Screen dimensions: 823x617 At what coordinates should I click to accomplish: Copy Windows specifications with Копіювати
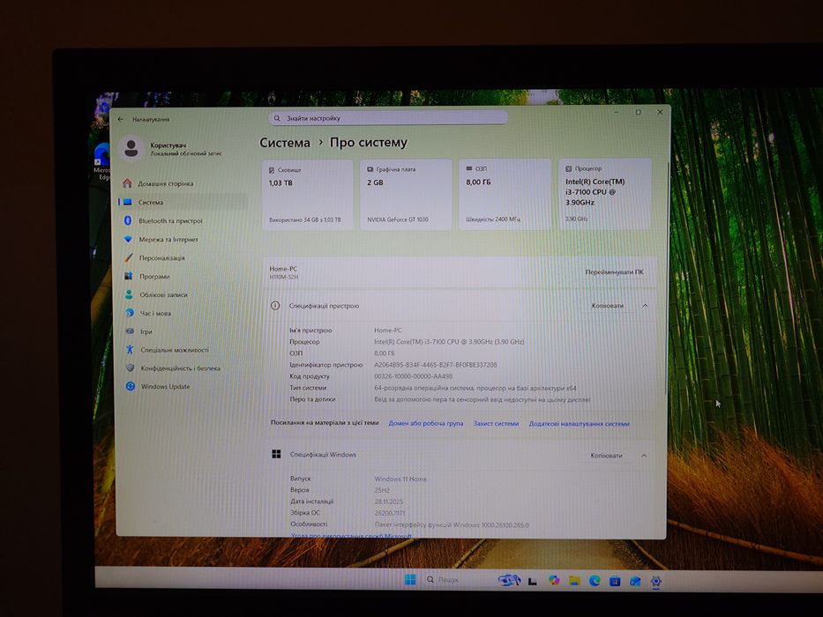(606, 456)
